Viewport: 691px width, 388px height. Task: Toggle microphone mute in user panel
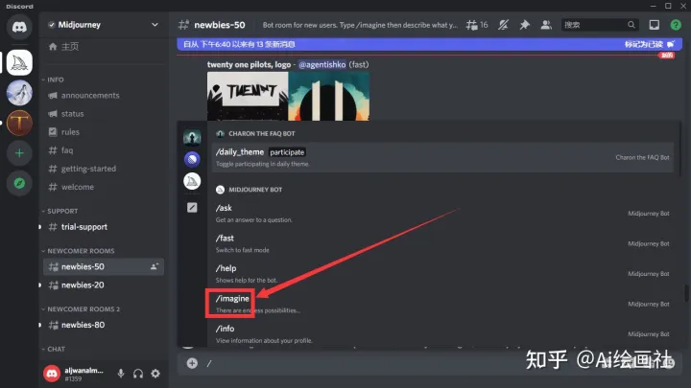point(121,373)
